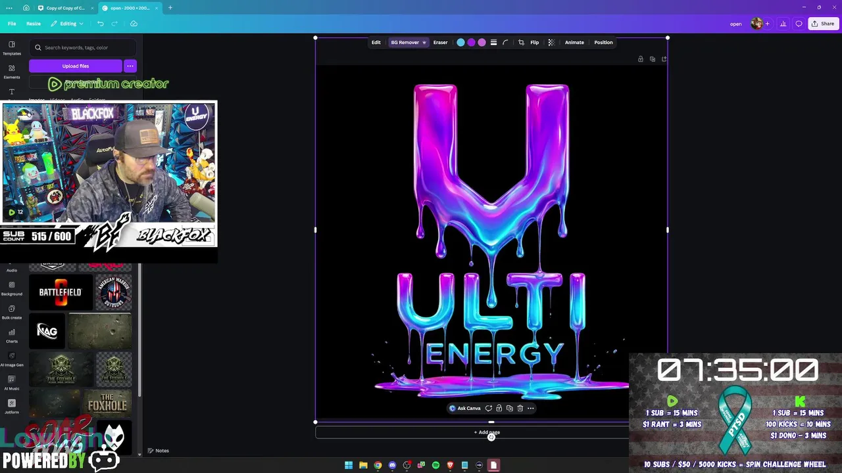Open Spotify from taskbar
Image resolution: width=842 pixels, height=473 pixels.
point(435,465)
